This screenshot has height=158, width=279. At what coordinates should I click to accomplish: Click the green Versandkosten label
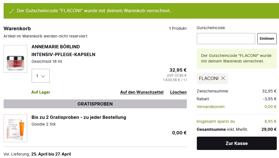[x=210, y=107]
